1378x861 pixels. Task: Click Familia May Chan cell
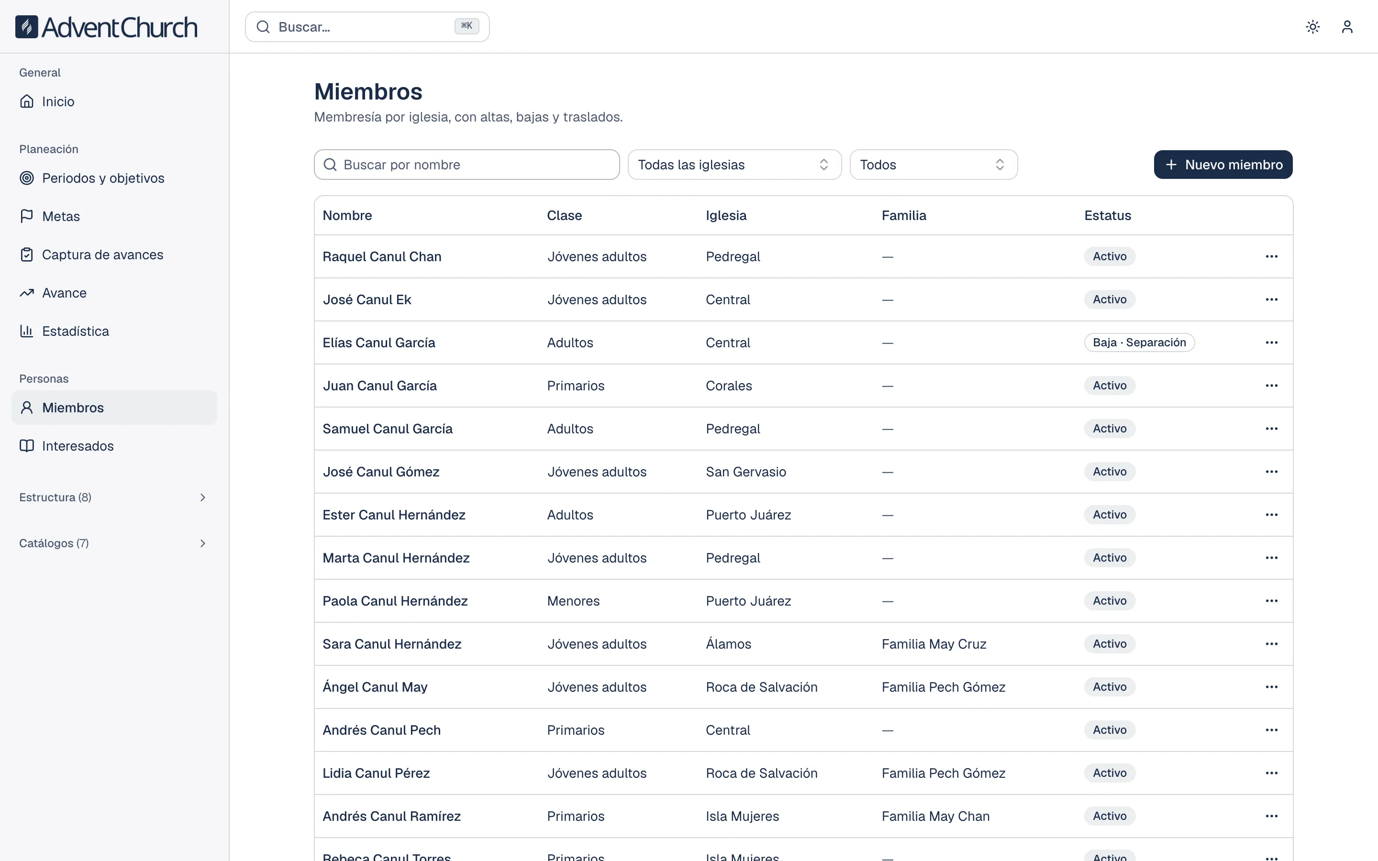pos(935,816)
